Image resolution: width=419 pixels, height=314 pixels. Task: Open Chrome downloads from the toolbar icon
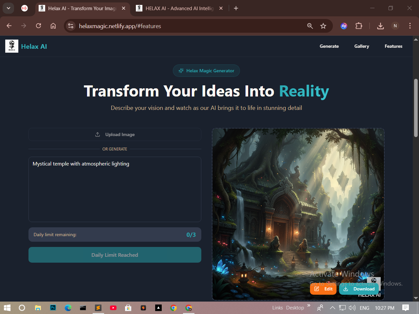(x=380, y=26)
